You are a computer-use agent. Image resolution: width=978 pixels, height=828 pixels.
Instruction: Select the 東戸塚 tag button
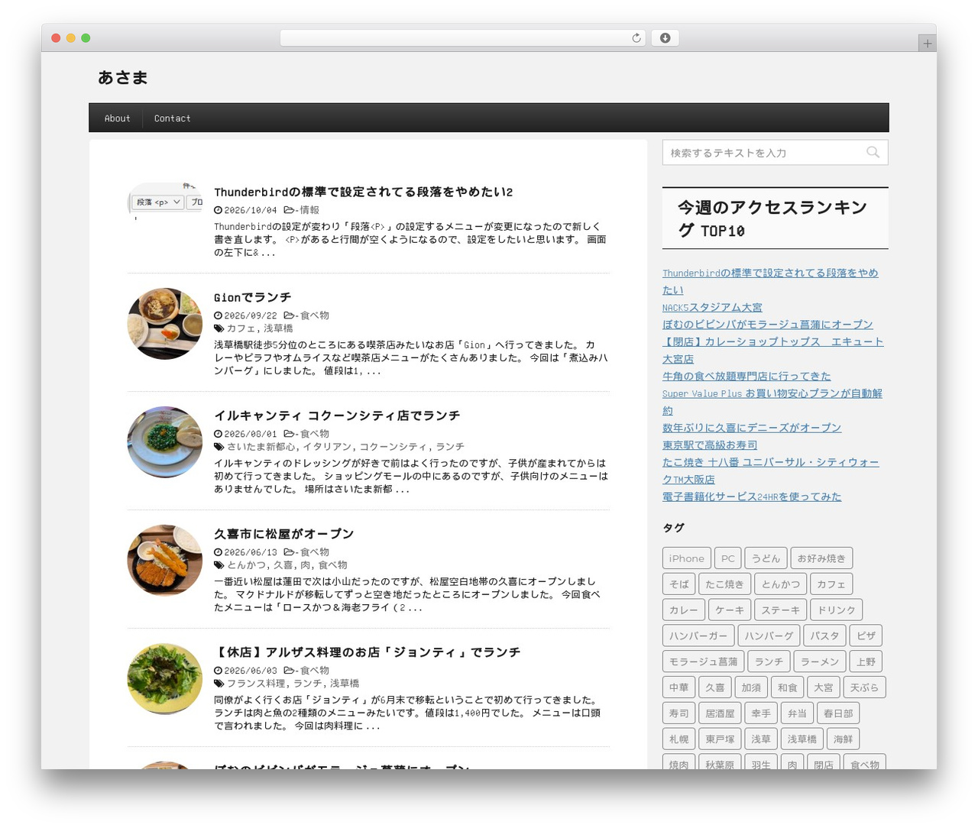tap(720, 739)
